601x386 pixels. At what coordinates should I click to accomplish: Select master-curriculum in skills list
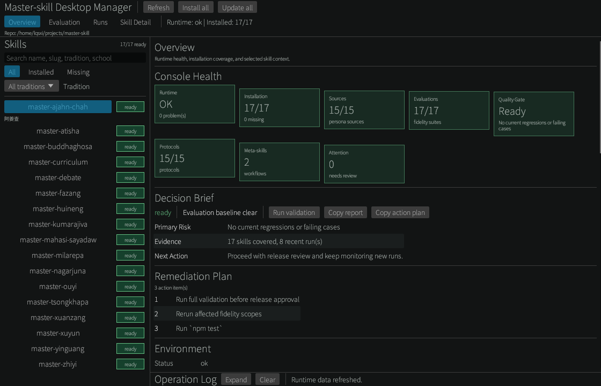point(58,162)
